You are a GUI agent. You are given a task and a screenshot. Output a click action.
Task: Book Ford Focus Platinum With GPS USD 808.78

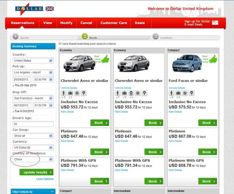click(x=208, y=181)
